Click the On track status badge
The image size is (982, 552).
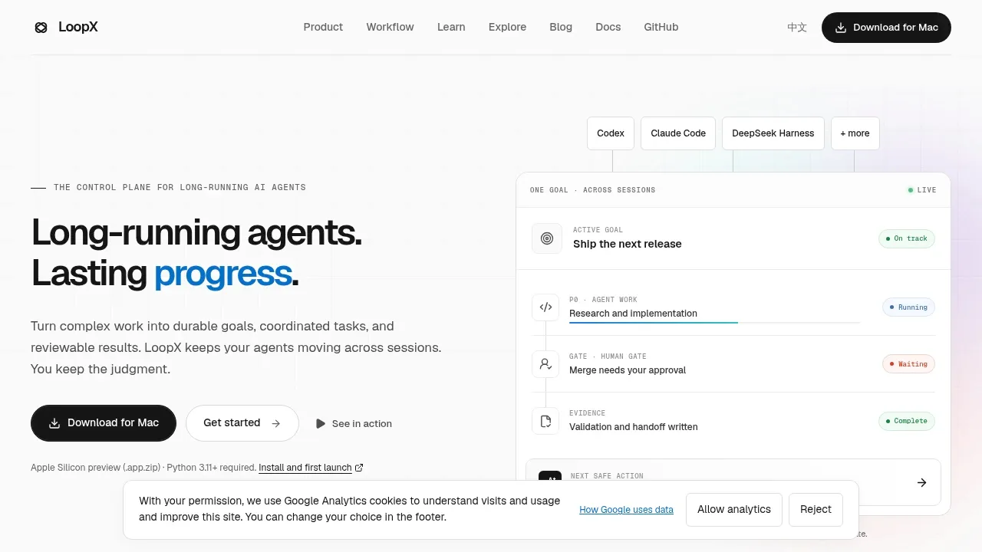(x=907, y=238)
